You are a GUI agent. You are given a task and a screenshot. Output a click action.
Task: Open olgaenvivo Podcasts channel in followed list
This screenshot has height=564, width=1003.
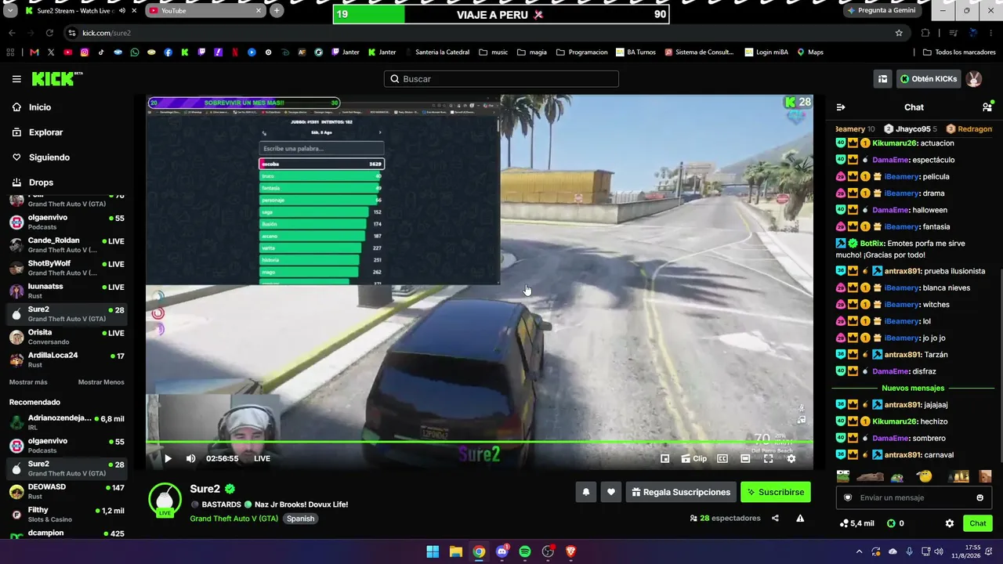click(67, 222)
